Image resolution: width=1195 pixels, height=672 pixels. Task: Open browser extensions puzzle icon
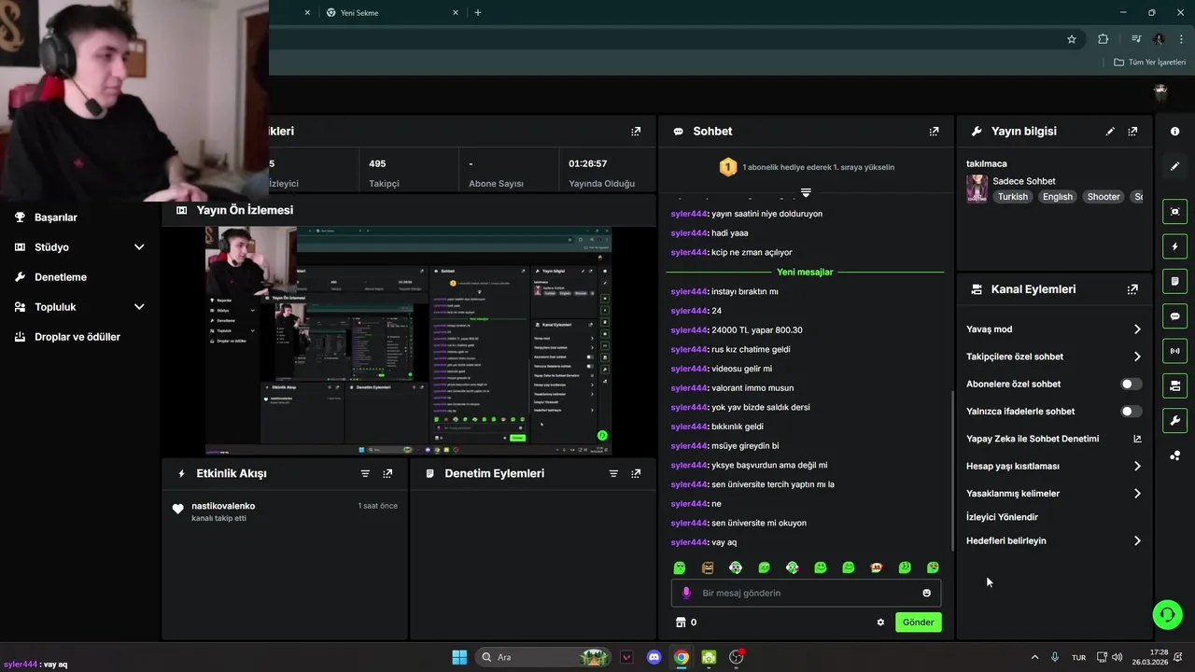[1103, 39]
